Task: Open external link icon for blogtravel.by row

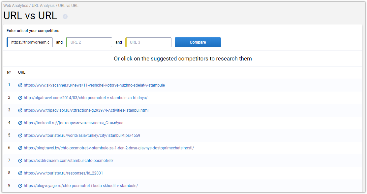Action: (20, 148)
